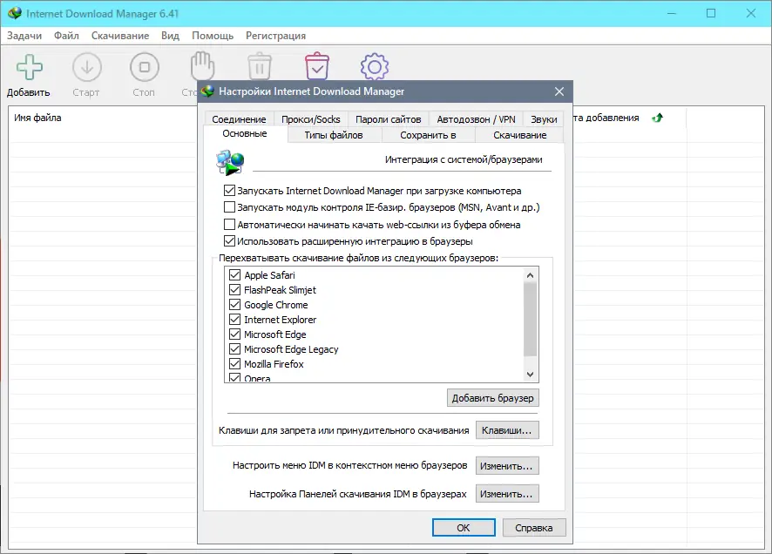Uncheck Apple Safari in browser list

[235, 275]
